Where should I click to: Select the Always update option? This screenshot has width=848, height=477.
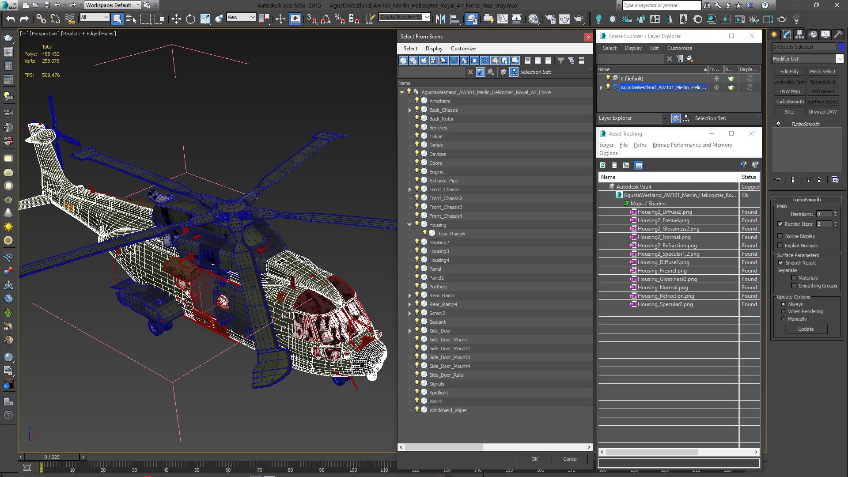[784, 304]
